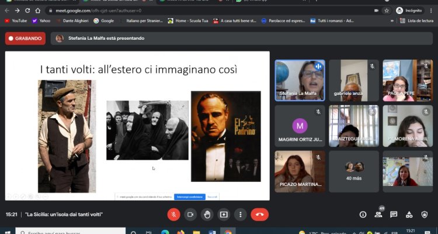438x234 pixels.
Task: Select the MAGRINI ORTIZ avatar tile
Action: click(x=300, y=126)
